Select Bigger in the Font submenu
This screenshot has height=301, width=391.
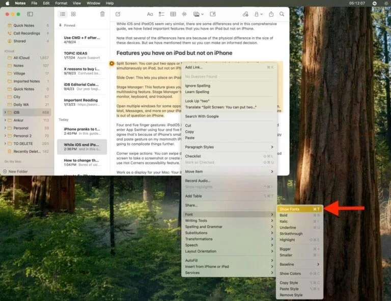pyautogui.click(x=299, y=249)
